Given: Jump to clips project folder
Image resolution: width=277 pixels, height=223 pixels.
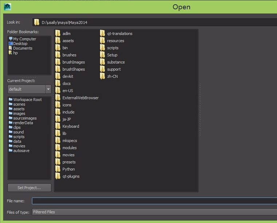Looking at the screenshot, I should 15,127.
